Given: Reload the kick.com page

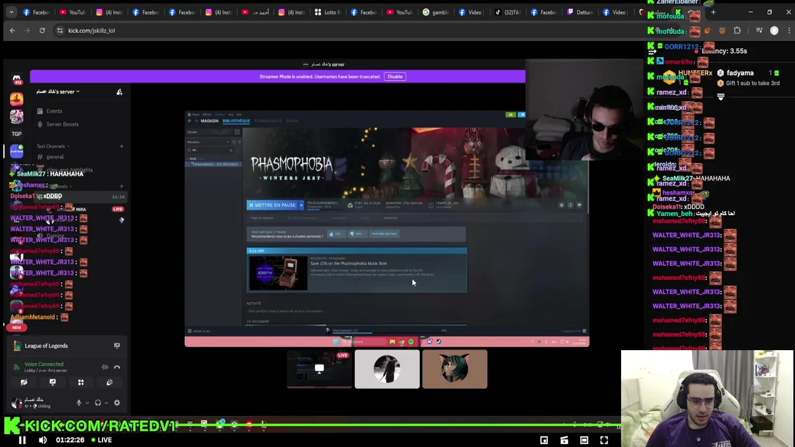Looking at the screenshot, I should click(x=42, y=30).
